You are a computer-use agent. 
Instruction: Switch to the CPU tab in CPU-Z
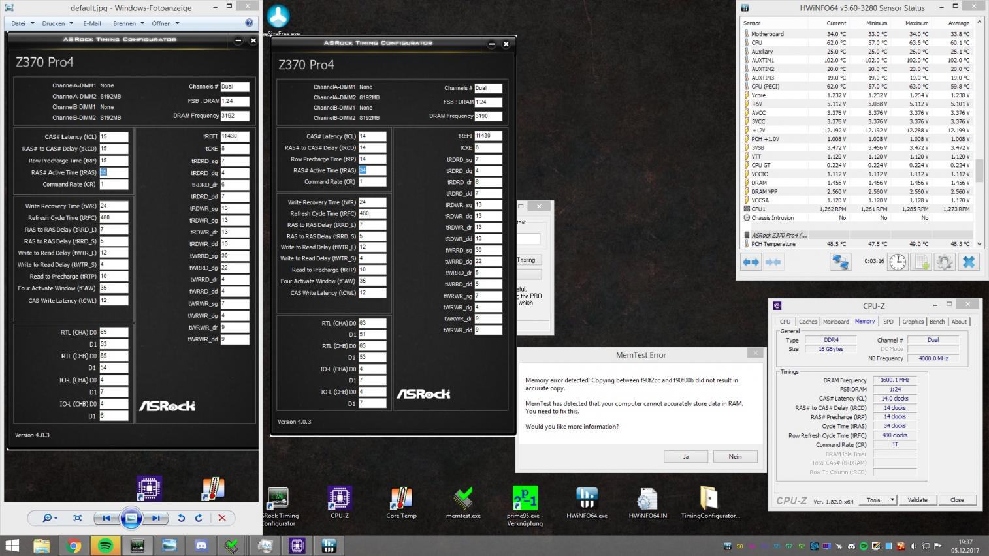click(x=785, y=321)
